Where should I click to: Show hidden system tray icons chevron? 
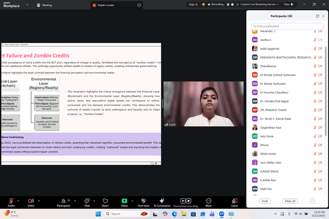(x=275, y=214)
